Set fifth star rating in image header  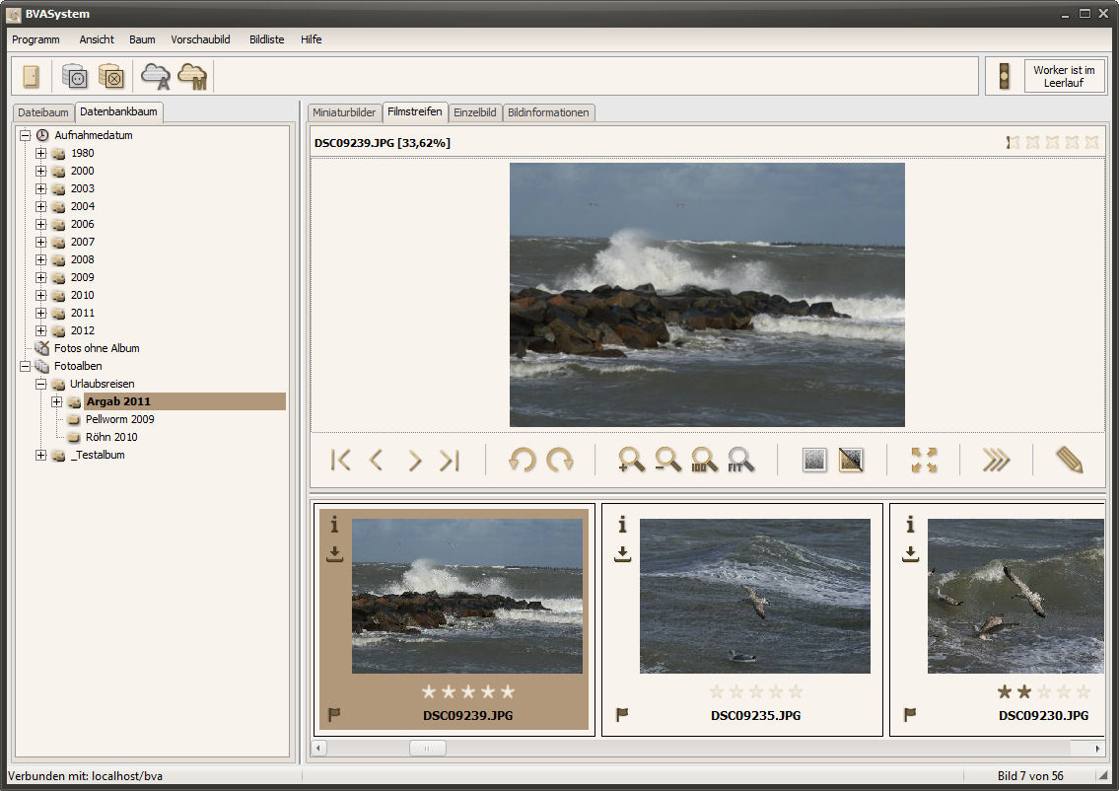(1091, 142)
